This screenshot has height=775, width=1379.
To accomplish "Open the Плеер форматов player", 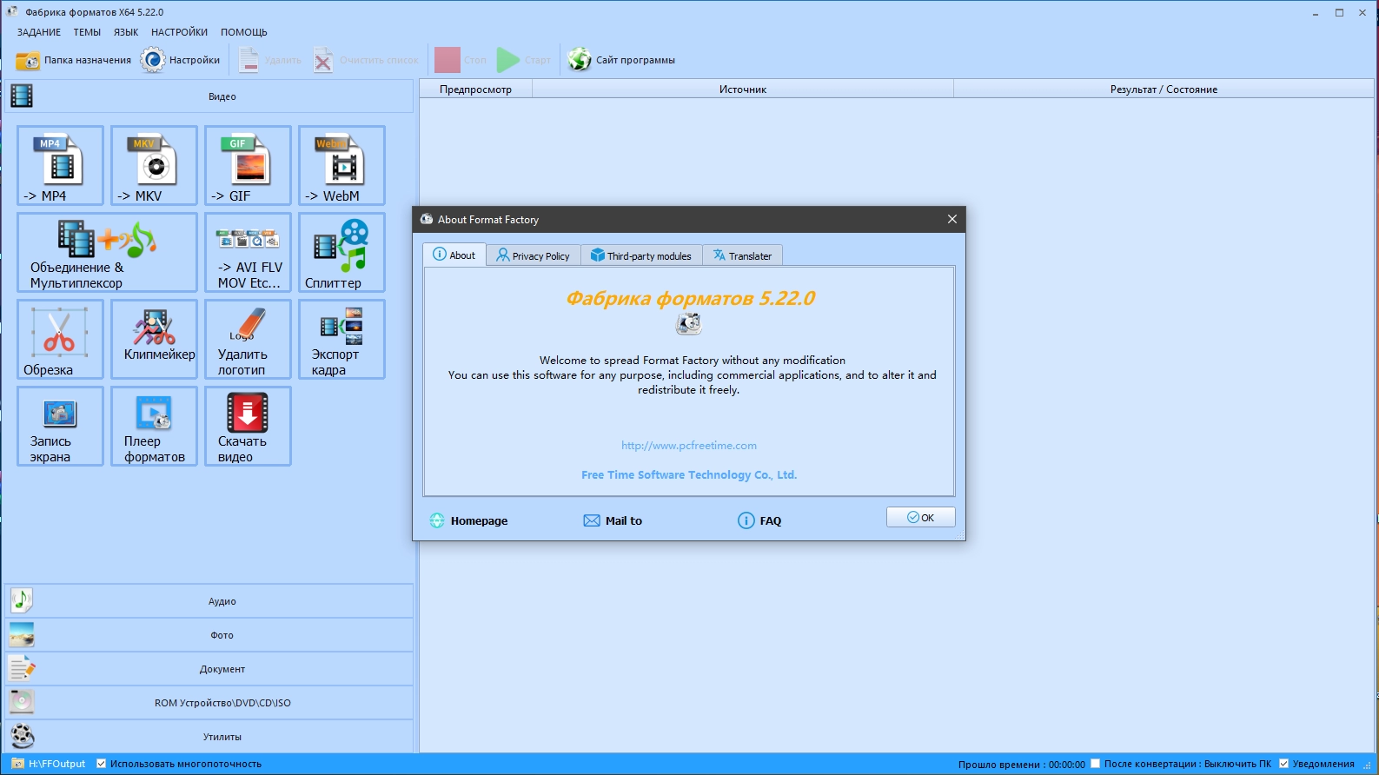I will [154, 426].
